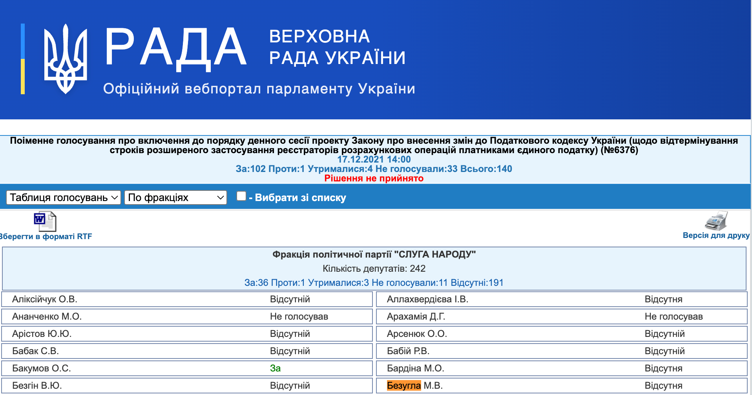Select deputy 'Аллахвердієва І.В.'

428,299
